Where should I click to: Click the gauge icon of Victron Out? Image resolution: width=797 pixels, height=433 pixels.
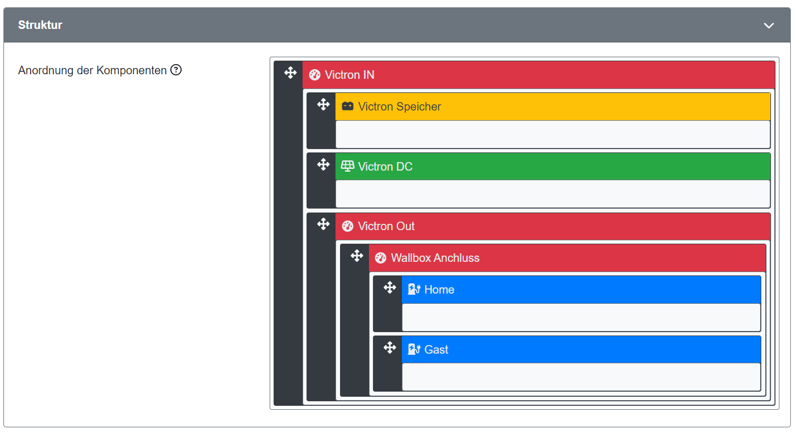click(x=347, y=226)
